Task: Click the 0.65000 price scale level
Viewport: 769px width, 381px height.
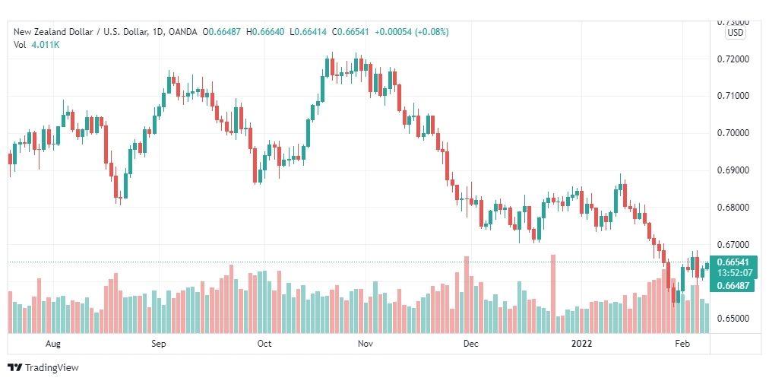Action: coord(734,319)
